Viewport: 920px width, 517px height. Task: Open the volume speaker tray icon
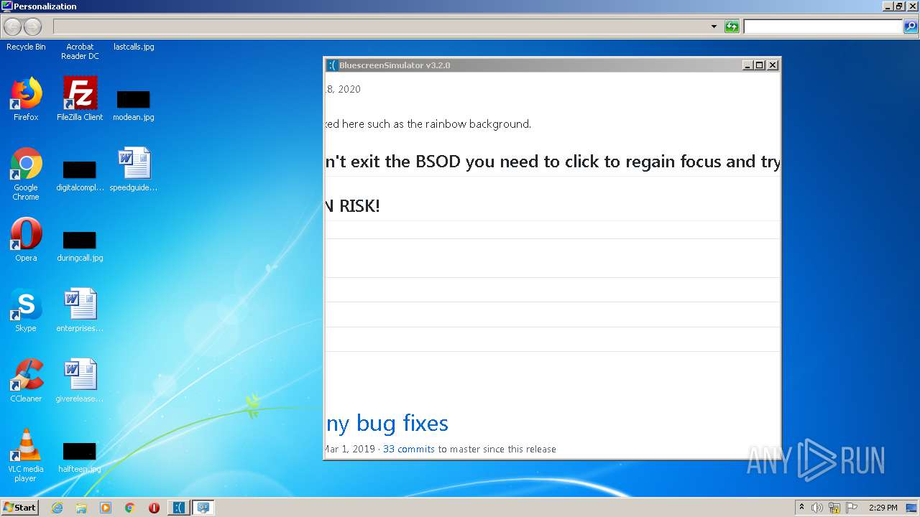pos(816,508)
